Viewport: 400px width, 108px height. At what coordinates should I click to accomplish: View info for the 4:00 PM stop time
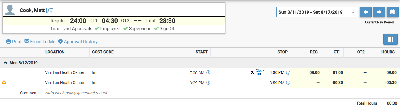pyautogui.click(x=288, y=73)
